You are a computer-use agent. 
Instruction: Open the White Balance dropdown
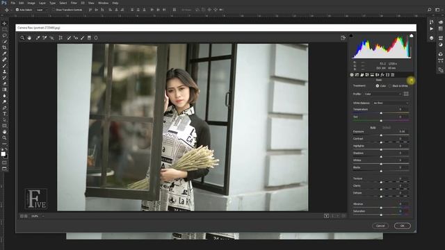[391, 103]
